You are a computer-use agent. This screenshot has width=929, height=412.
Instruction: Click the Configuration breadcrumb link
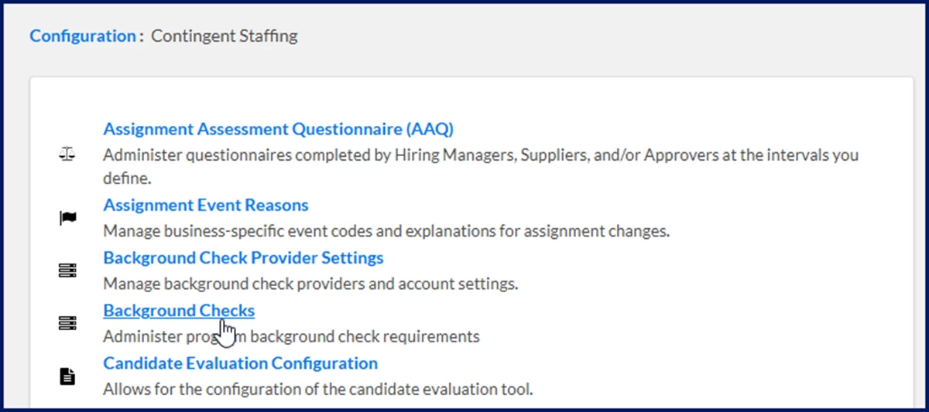82,36
